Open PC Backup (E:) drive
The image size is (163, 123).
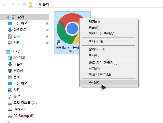[24, 116]
